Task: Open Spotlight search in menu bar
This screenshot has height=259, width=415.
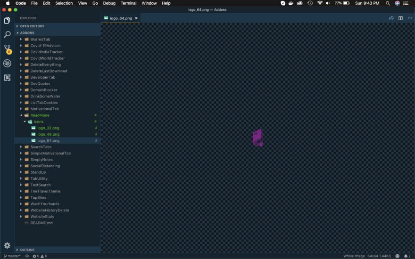Action: point(388,3)
